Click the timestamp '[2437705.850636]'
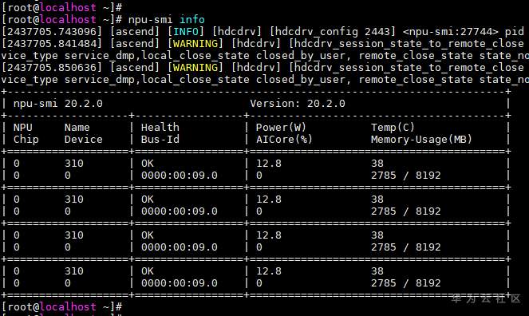Image resolution: width=529 pixels, height=316 pixels. pos(52,68)
